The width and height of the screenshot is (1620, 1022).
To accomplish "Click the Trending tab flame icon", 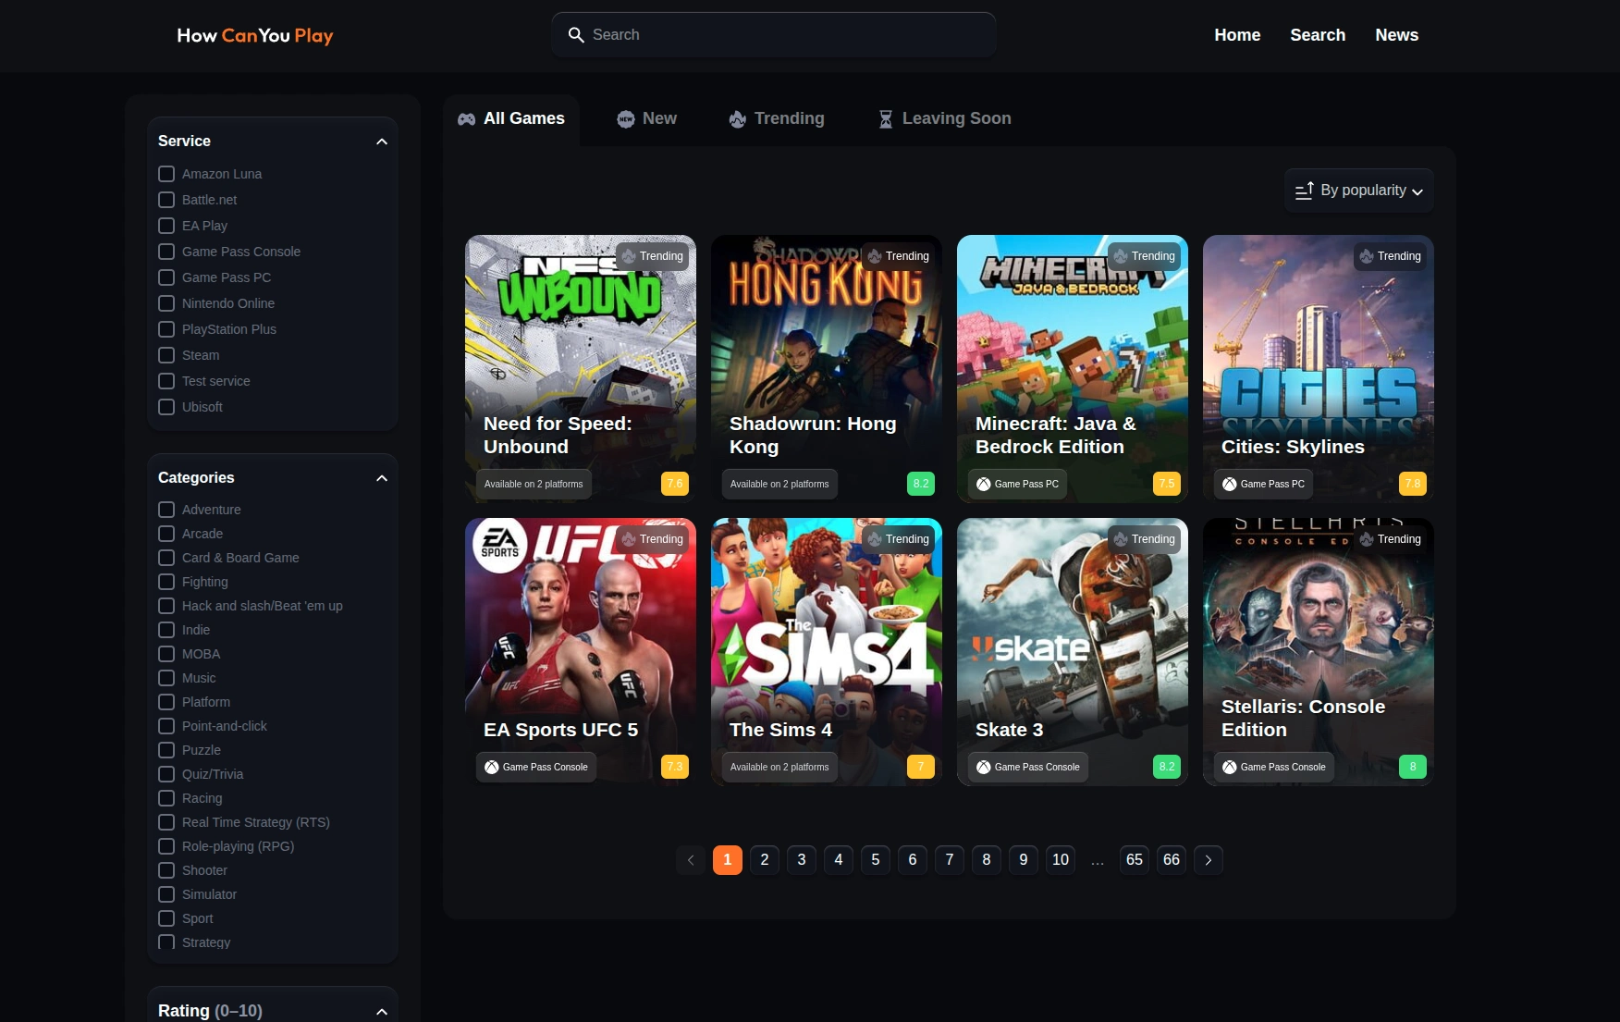I will pos(737,118).
